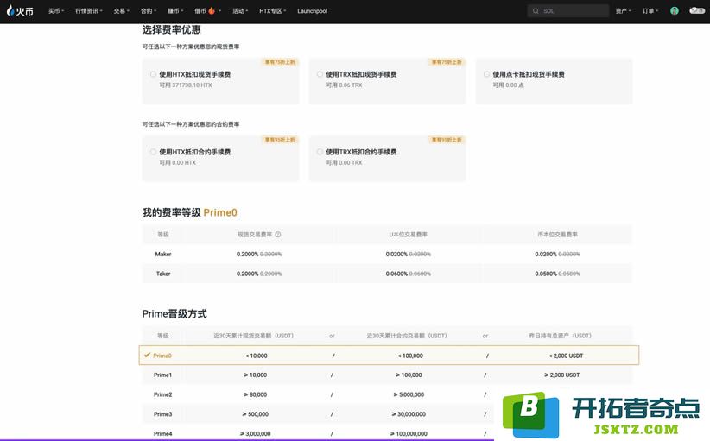
Task: Click the Maker row label
Action: pos(163,255)
